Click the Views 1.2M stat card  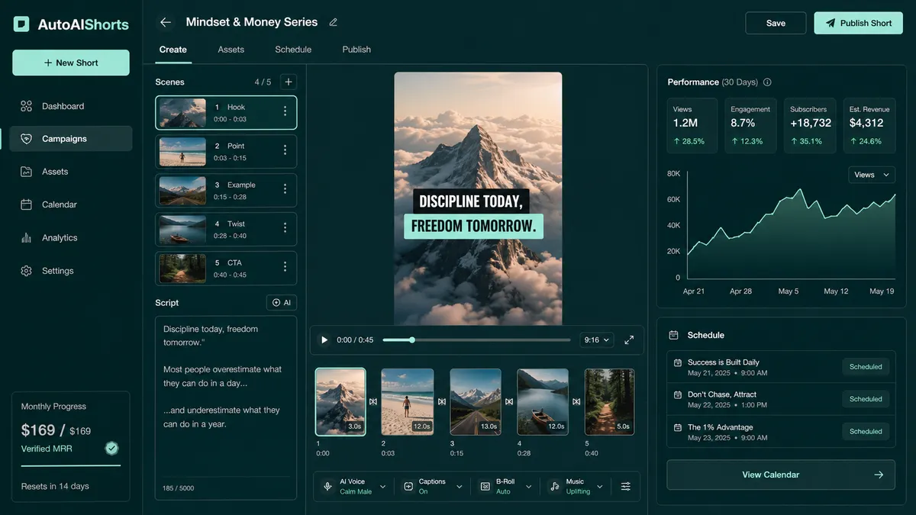point(692,125)
